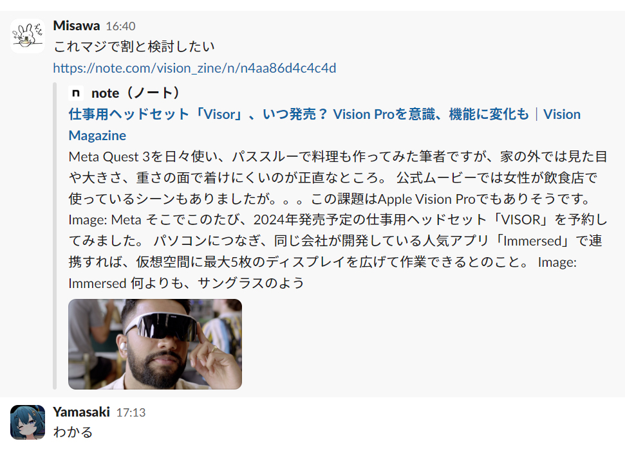Viewport: 625px width, 450px height.
Task: Click the note site logo icon
Action: (x=76, y=93)
